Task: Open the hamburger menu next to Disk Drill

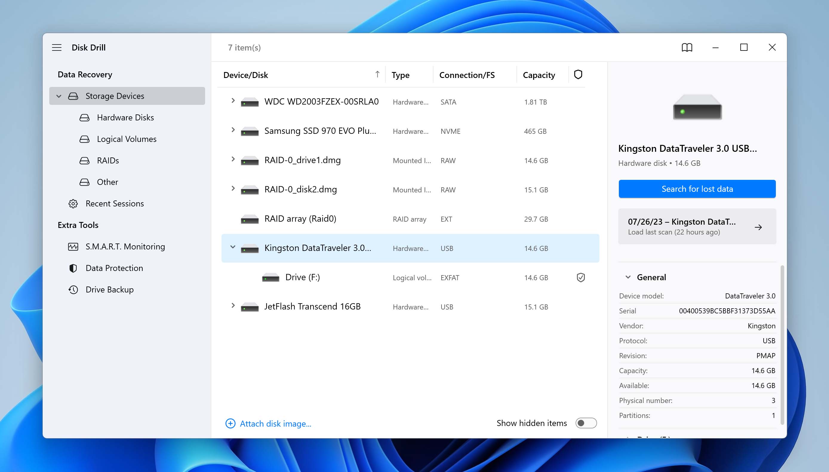Action: pyautogui.click(x=57, y=48)
